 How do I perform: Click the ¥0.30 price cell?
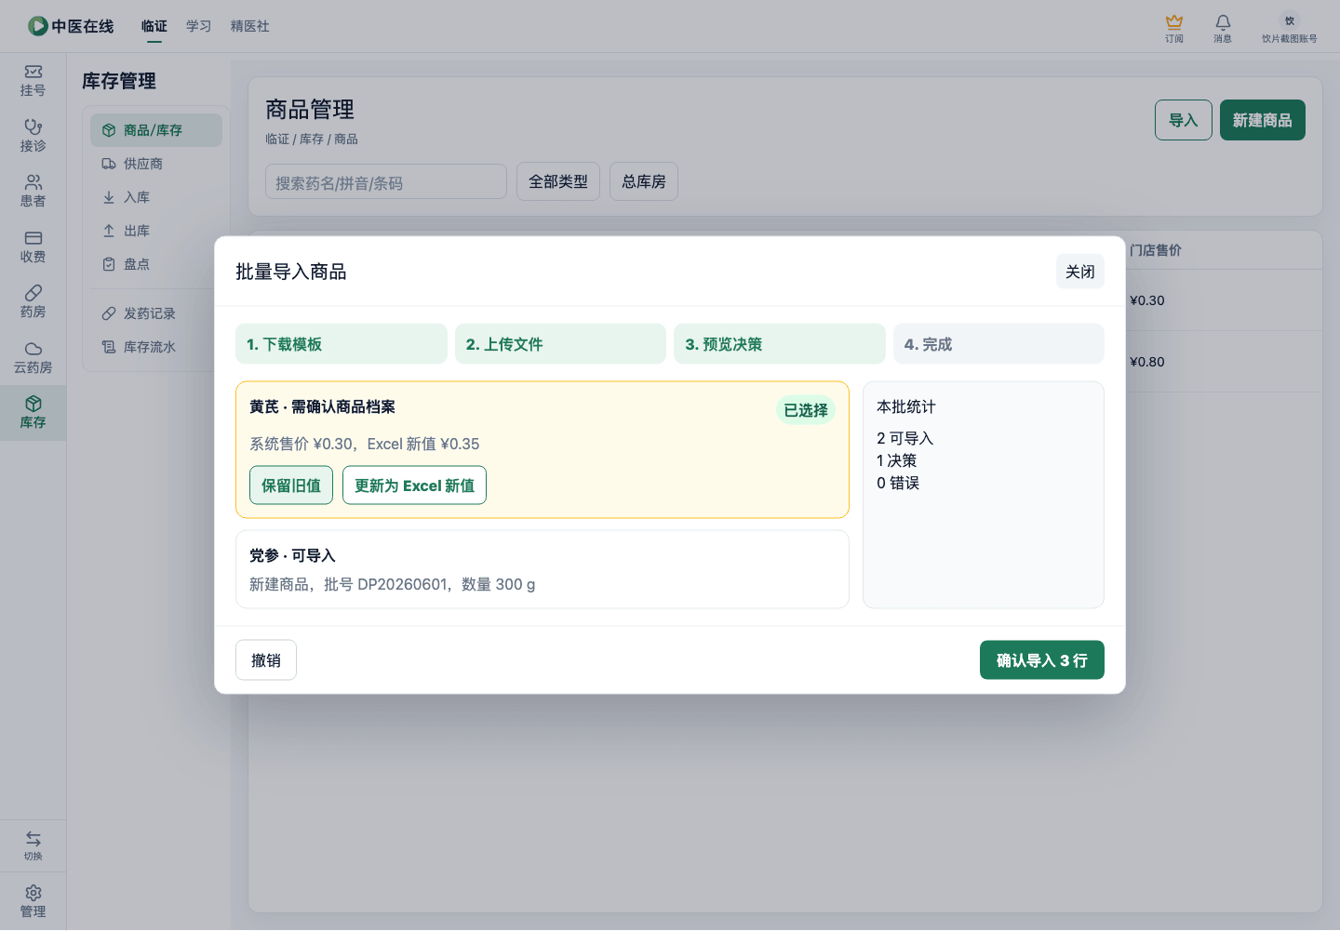point(1147,300)
